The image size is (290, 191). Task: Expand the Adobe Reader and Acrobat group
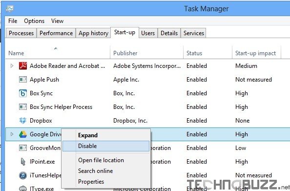click(12, 66)
